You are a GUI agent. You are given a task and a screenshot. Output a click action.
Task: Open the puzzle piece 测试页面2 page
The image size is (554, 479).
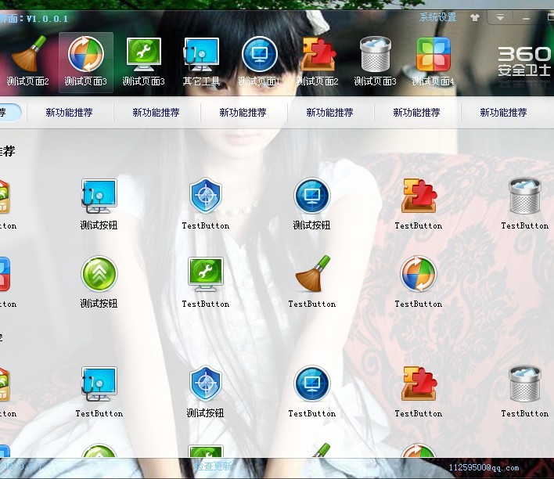tap(317, 62)
